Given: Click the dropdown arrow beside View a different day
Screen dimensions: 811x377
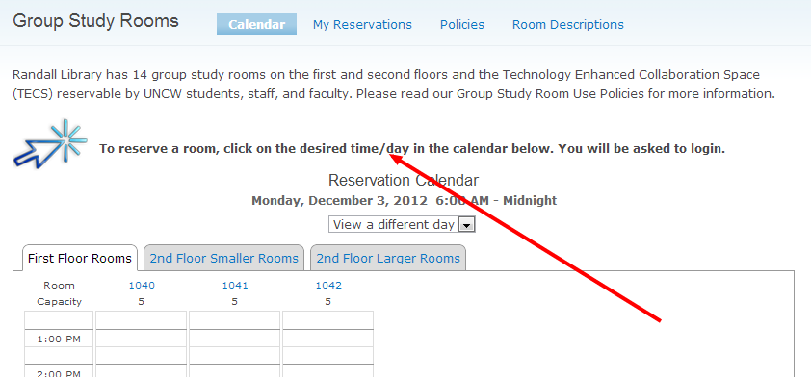Looking at the screenshot, I should point(467,225).
